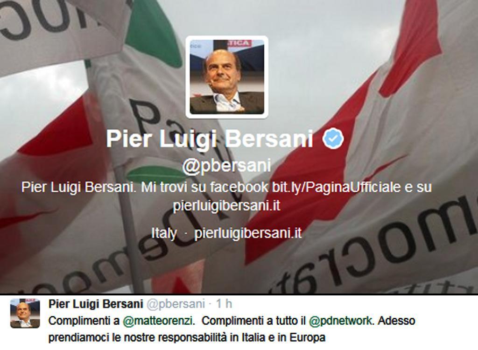
Task: Click the tweet text 'Complimenti a tutto il'
Action: click(253, 321)
